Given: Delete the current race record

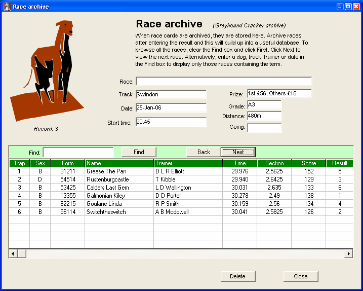Looking at the screenshot, I should click(x=237, y=276).
